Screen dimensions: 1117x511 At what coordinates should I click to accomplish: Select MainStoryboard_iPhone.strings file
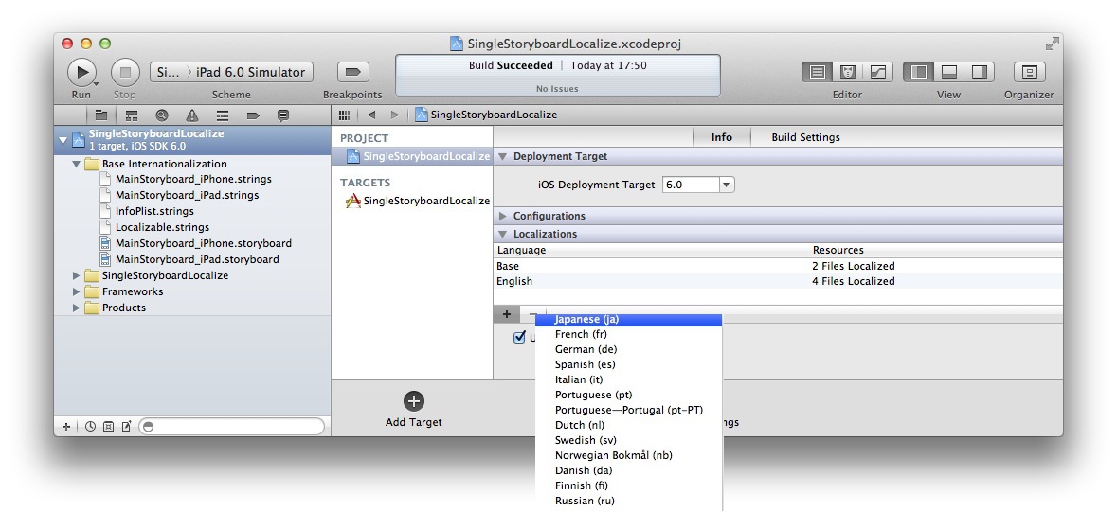[x=193, y=180]
